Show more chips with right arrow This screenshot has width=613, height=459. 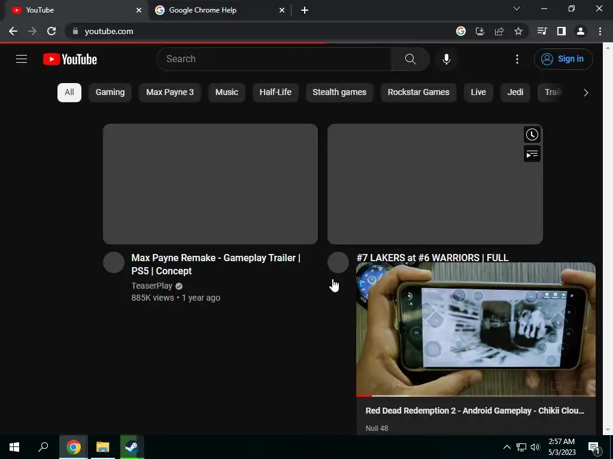[585, 93]
